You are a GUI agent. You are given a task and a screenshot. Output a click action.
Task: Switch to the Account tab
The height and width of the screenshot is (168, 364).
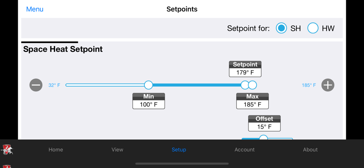[245, 149]
